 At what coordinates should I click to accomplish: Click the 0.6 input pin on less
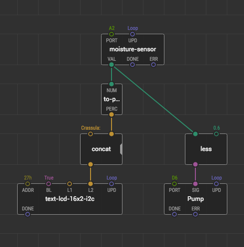[x=216, y=134]
